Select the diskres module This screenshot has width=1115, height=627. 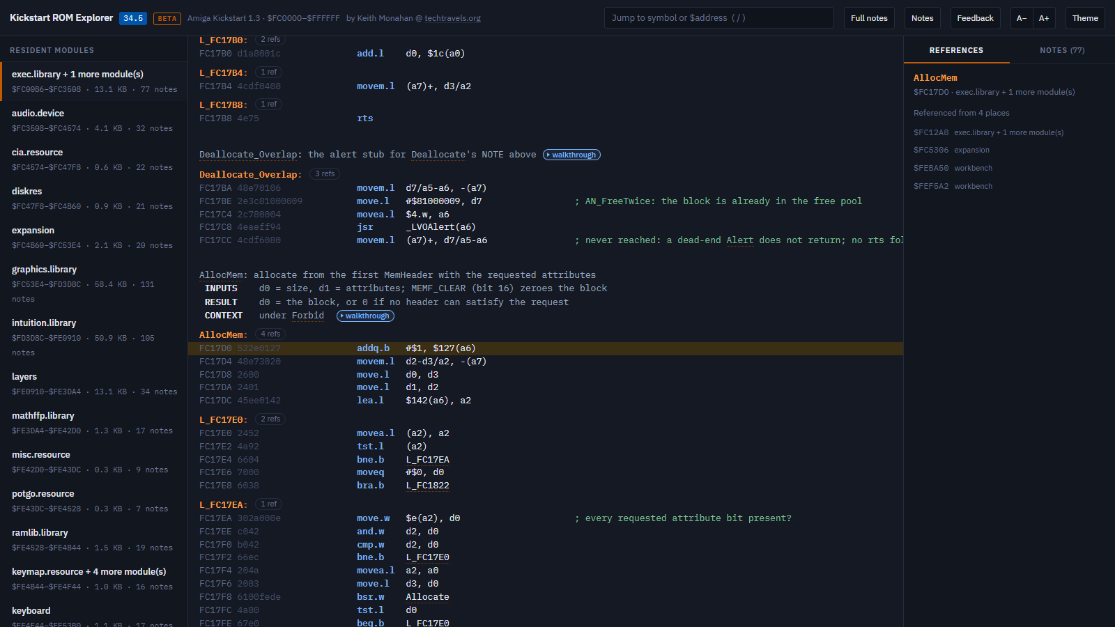93,199
